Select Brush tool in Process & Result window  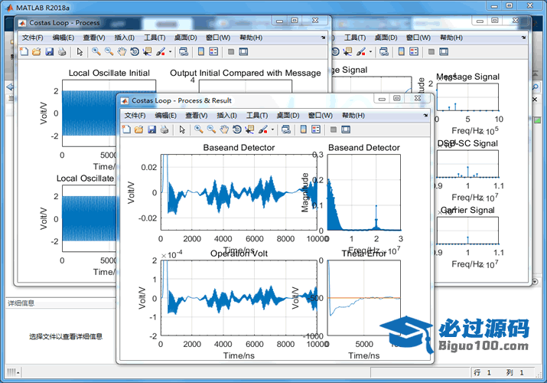tap(262, 129)
